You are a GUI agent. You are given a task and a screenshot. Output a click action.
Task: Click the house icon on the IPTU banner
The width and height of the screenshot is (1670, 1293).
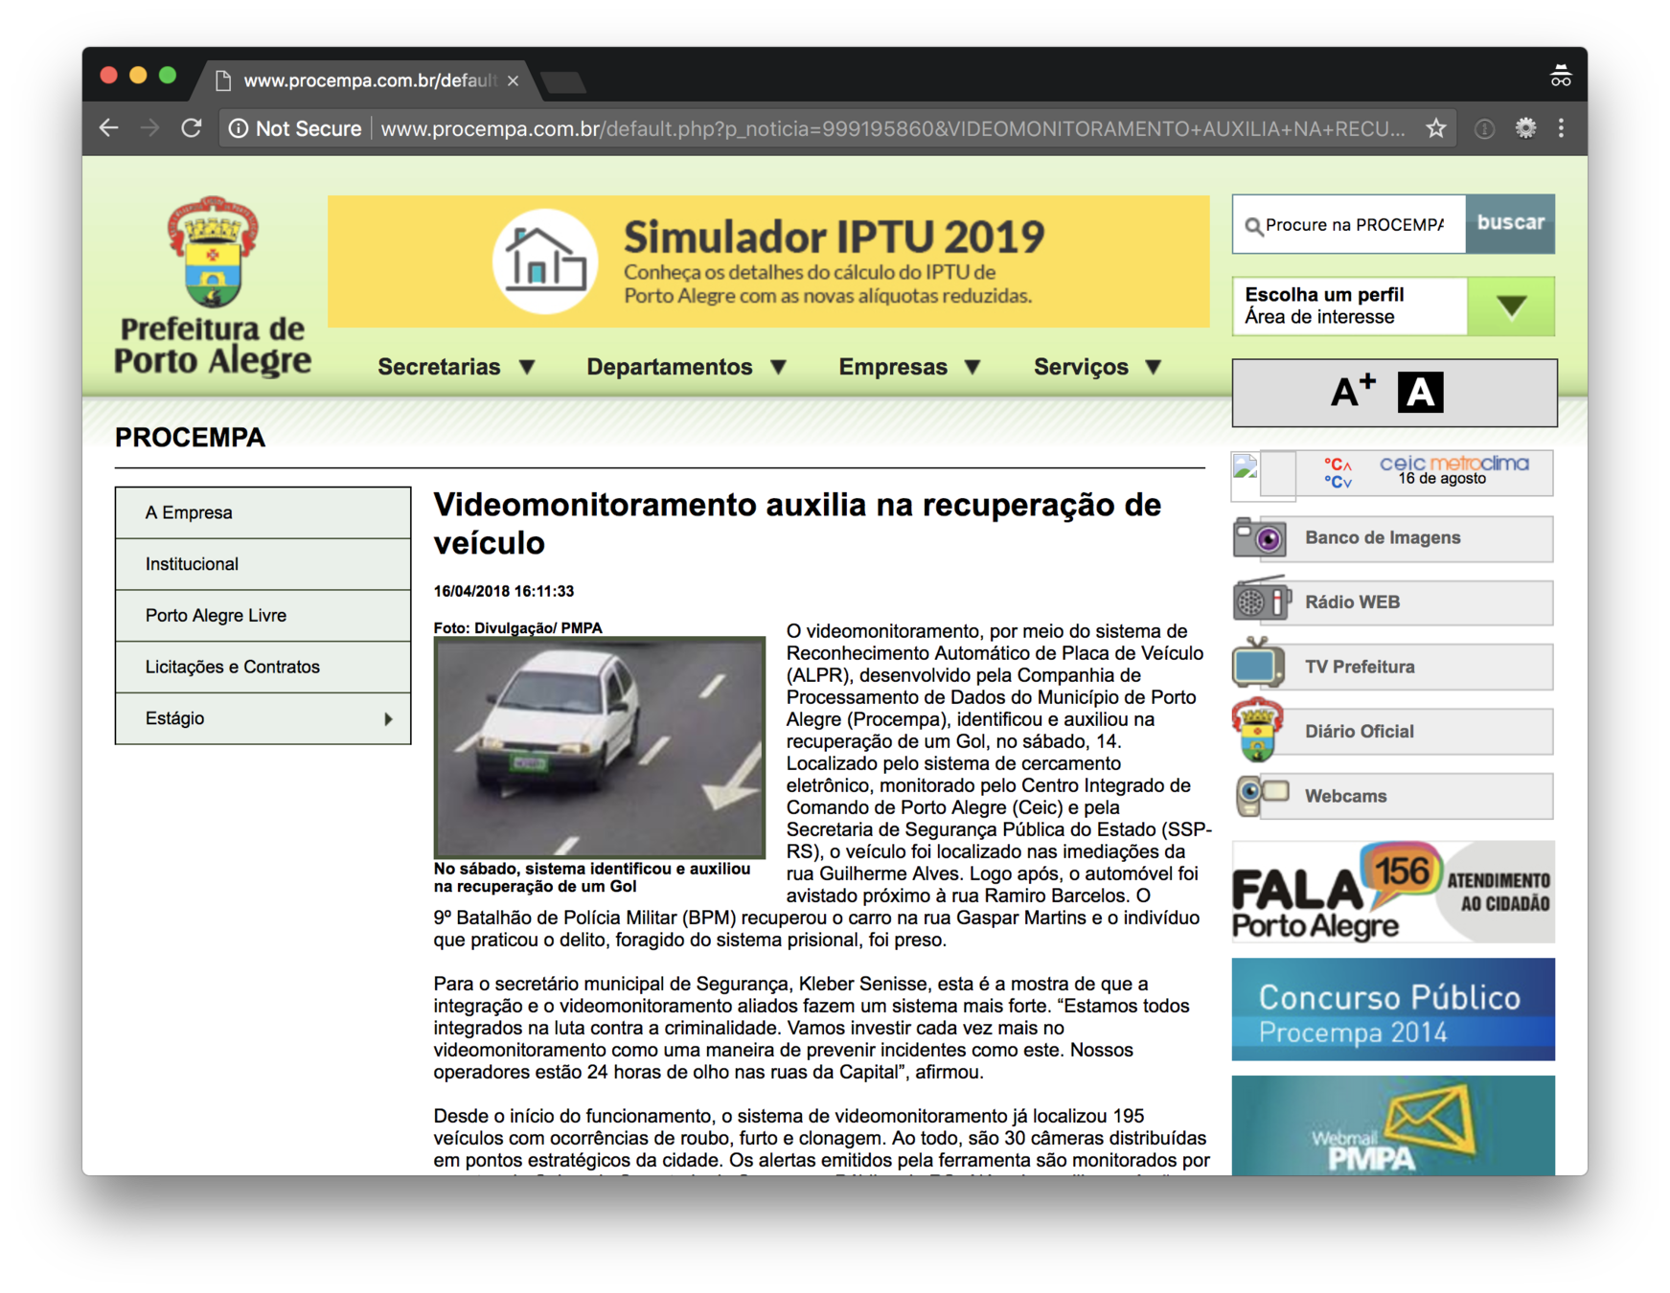tap(545, 261)
